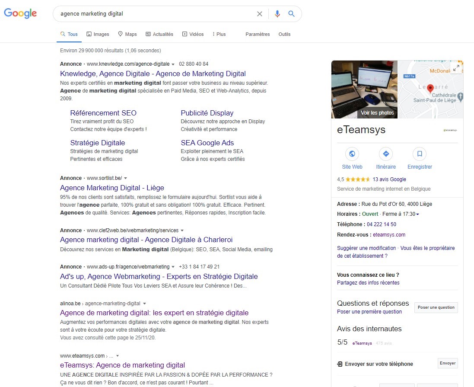Image resolution: width=474 pixels, height=387 pixels.
Task: Click the Envoyer button
Action: 447,363
